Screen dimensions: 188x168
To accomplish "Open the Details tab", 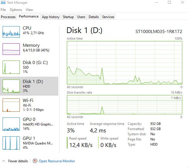I will point(94,17).
